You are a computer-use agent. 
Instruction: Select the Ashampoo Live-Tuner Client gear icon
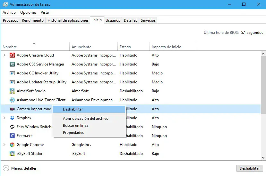point(12,100)
